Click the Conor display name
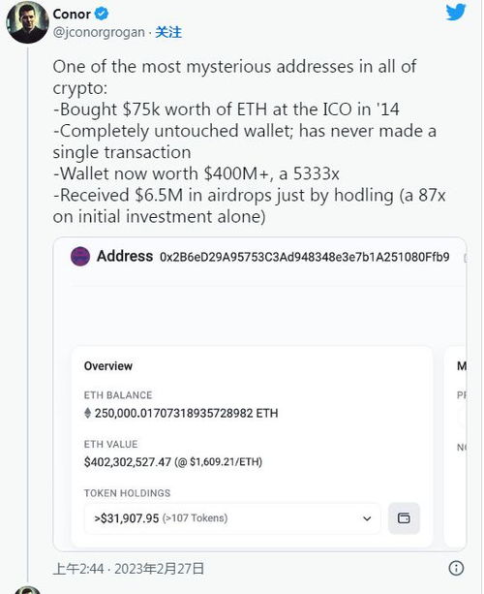The width and height of the screenshot is (484, 594). point(72,14)
